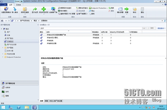Screen dimensions: 167x110
Task: Select 用户集合 in the navigation tree
Action: point(10,38)
